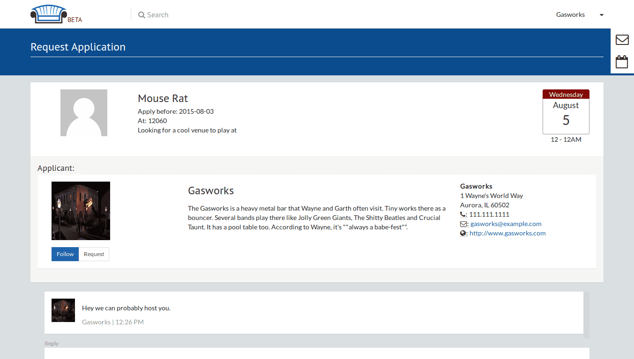
Task: Select the "1 Wayne's World Way" address line
Action: [492, 196]
